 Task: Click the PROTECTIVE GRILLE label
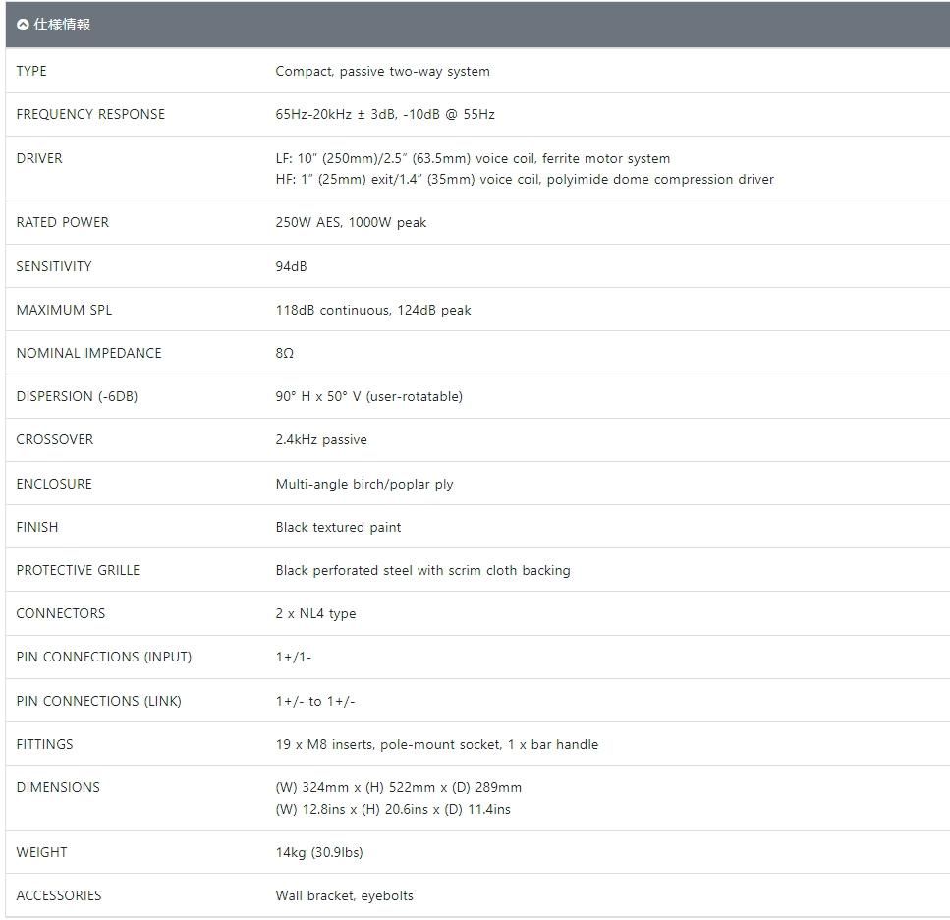(x=79, y=570)
